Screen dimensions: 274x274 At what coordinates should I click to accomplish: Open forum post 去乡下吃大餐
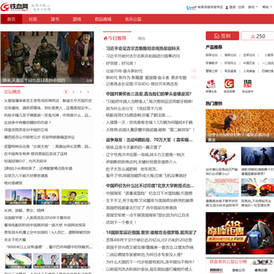[15, 240]
